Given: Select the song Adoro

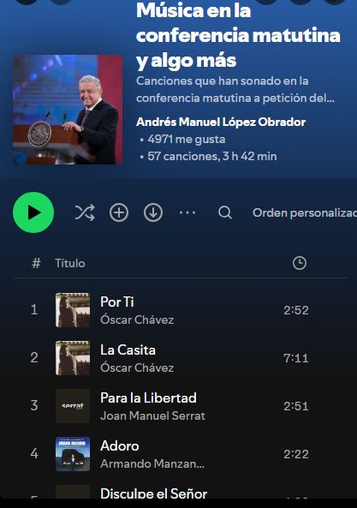Looking at the screenshot, I should coord(120,445).
